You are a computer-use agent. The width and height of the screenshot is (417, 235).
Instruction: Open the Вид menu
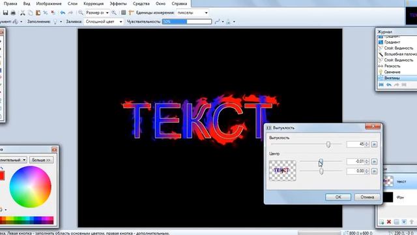(27, 4)
